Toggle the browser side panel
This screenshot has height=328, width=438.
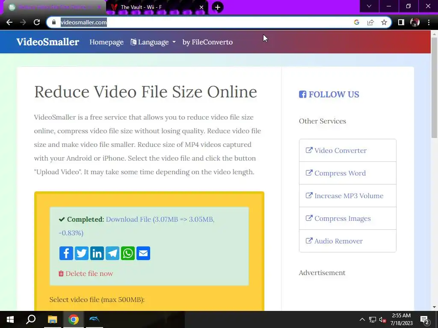pos(401,22)
